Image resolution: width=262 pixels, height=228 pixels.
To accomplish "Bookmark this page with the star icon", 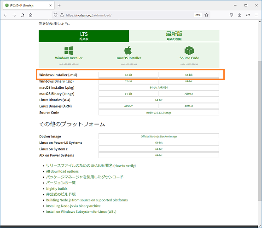I will [x=207, y=15].
